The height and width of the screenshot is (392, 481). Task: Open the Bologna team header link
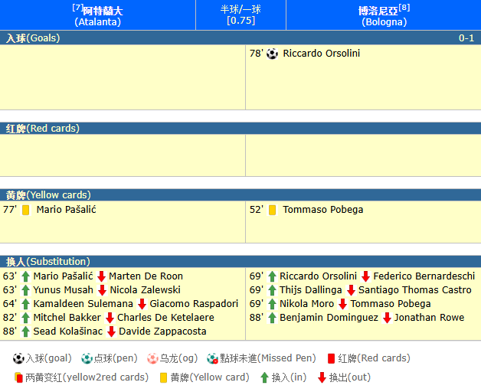(x=384, y=16)
